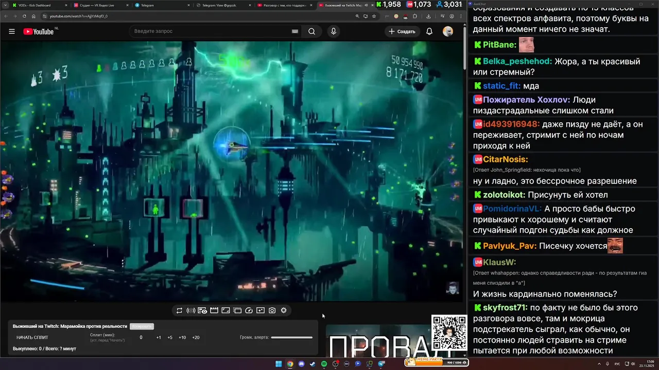Open Spotify from the Windows taskbar
This screenshot has height=370, width=659.
(324, 364)
